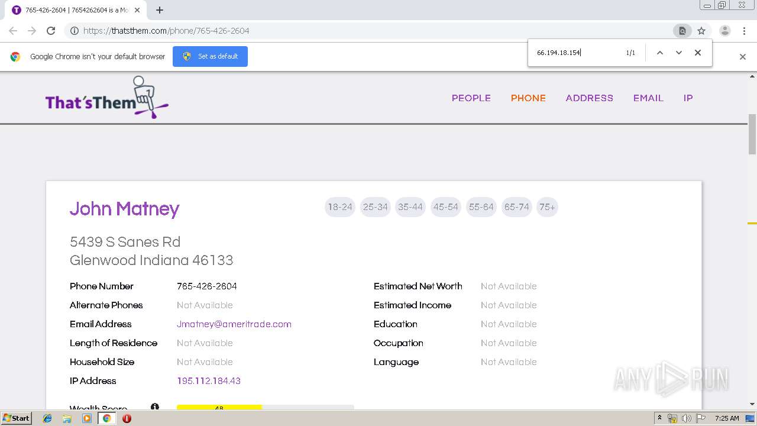The image size is (757, 426).
Task: Click the volume speaker tray icon
Action: (686, 418)
